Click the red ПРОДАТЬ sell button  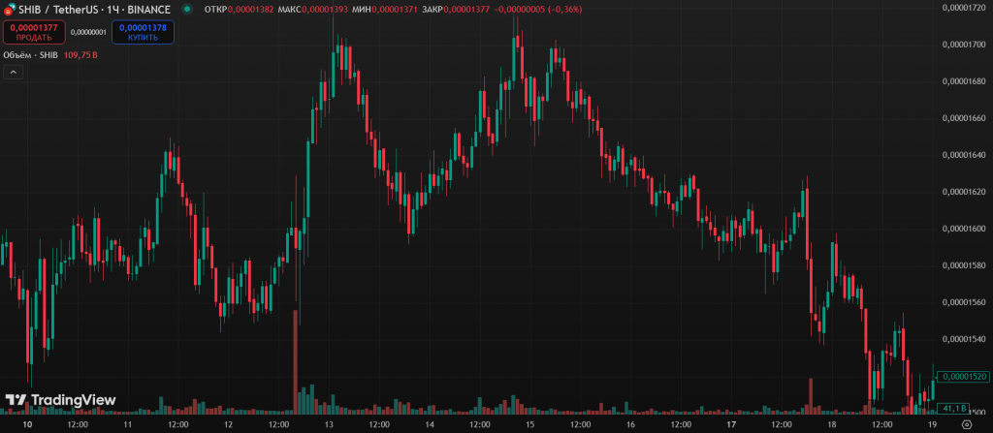(x=33, y=32)
